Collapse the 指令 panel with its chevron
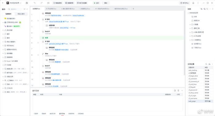 coord(27,9)
